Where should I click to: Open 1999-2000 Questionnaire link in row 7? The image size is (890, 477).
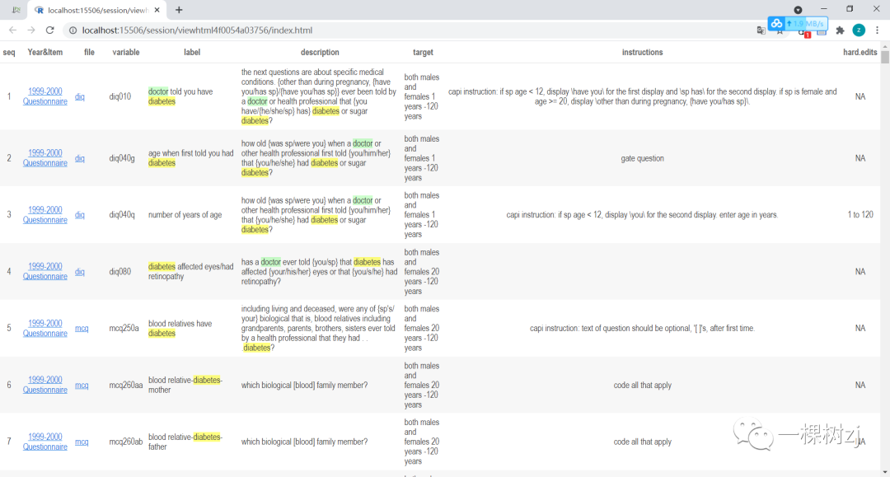[x=44, y=442]
